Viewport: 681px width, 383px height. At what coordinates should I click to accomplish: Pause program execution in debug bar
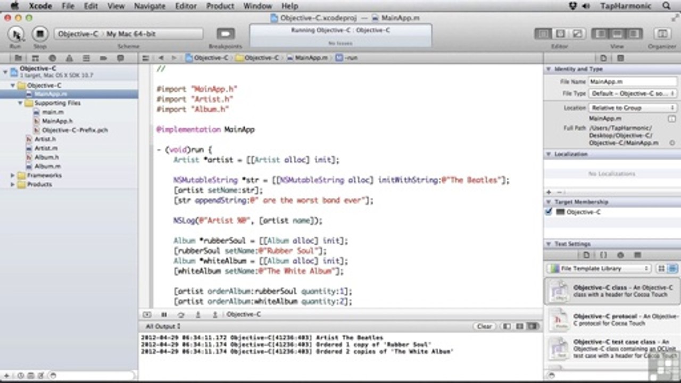click(164, 315)
